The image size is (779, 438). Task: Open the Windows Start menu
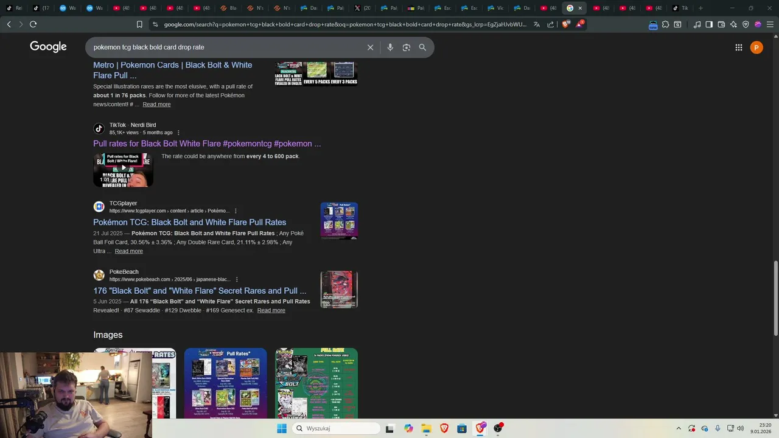(281, 428)
